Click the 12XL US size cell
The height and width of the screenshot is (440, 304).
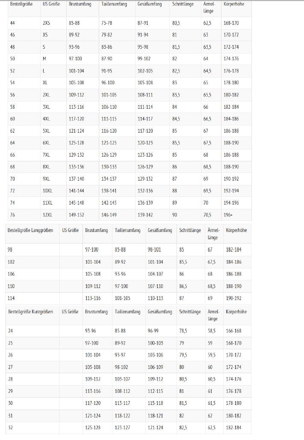pyautogui.click(x=47, y=215)
